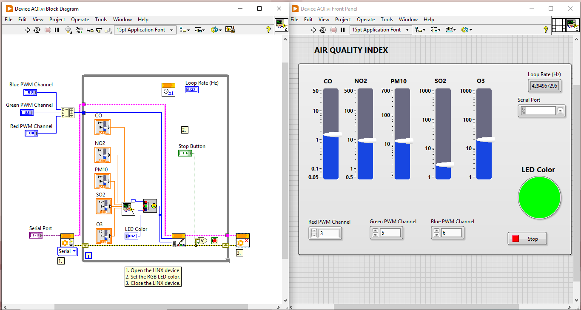
Task: Click Abort Execution in Front Panel toolbar
Action: click(x=333, y=30)
